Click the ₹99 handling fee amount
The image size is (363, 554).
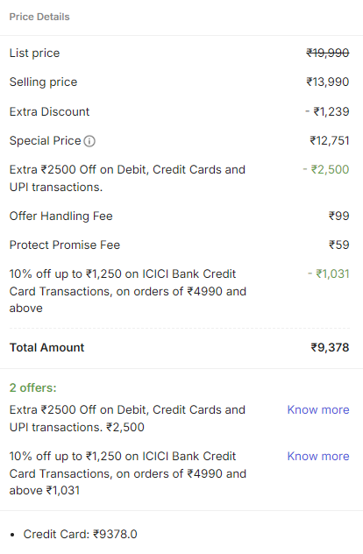(339, 216)
